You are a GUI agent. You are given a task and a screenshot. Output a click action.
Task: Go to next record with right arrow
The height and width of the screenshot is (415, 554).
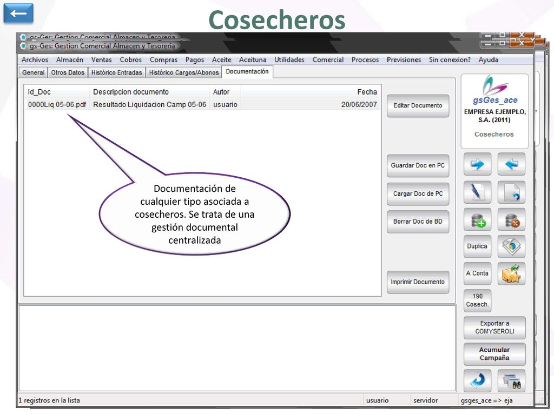(x=477, y=164)
